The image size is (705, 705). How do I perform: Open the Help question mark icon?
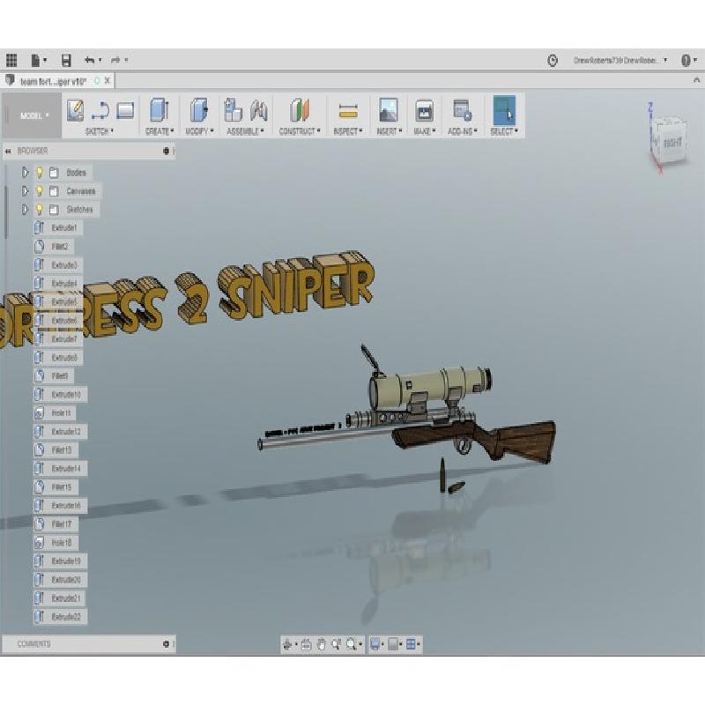(686, 60)
